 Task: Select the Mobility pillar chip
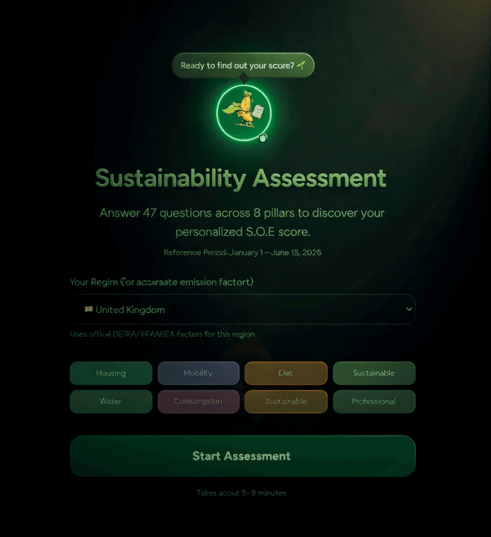198,373
